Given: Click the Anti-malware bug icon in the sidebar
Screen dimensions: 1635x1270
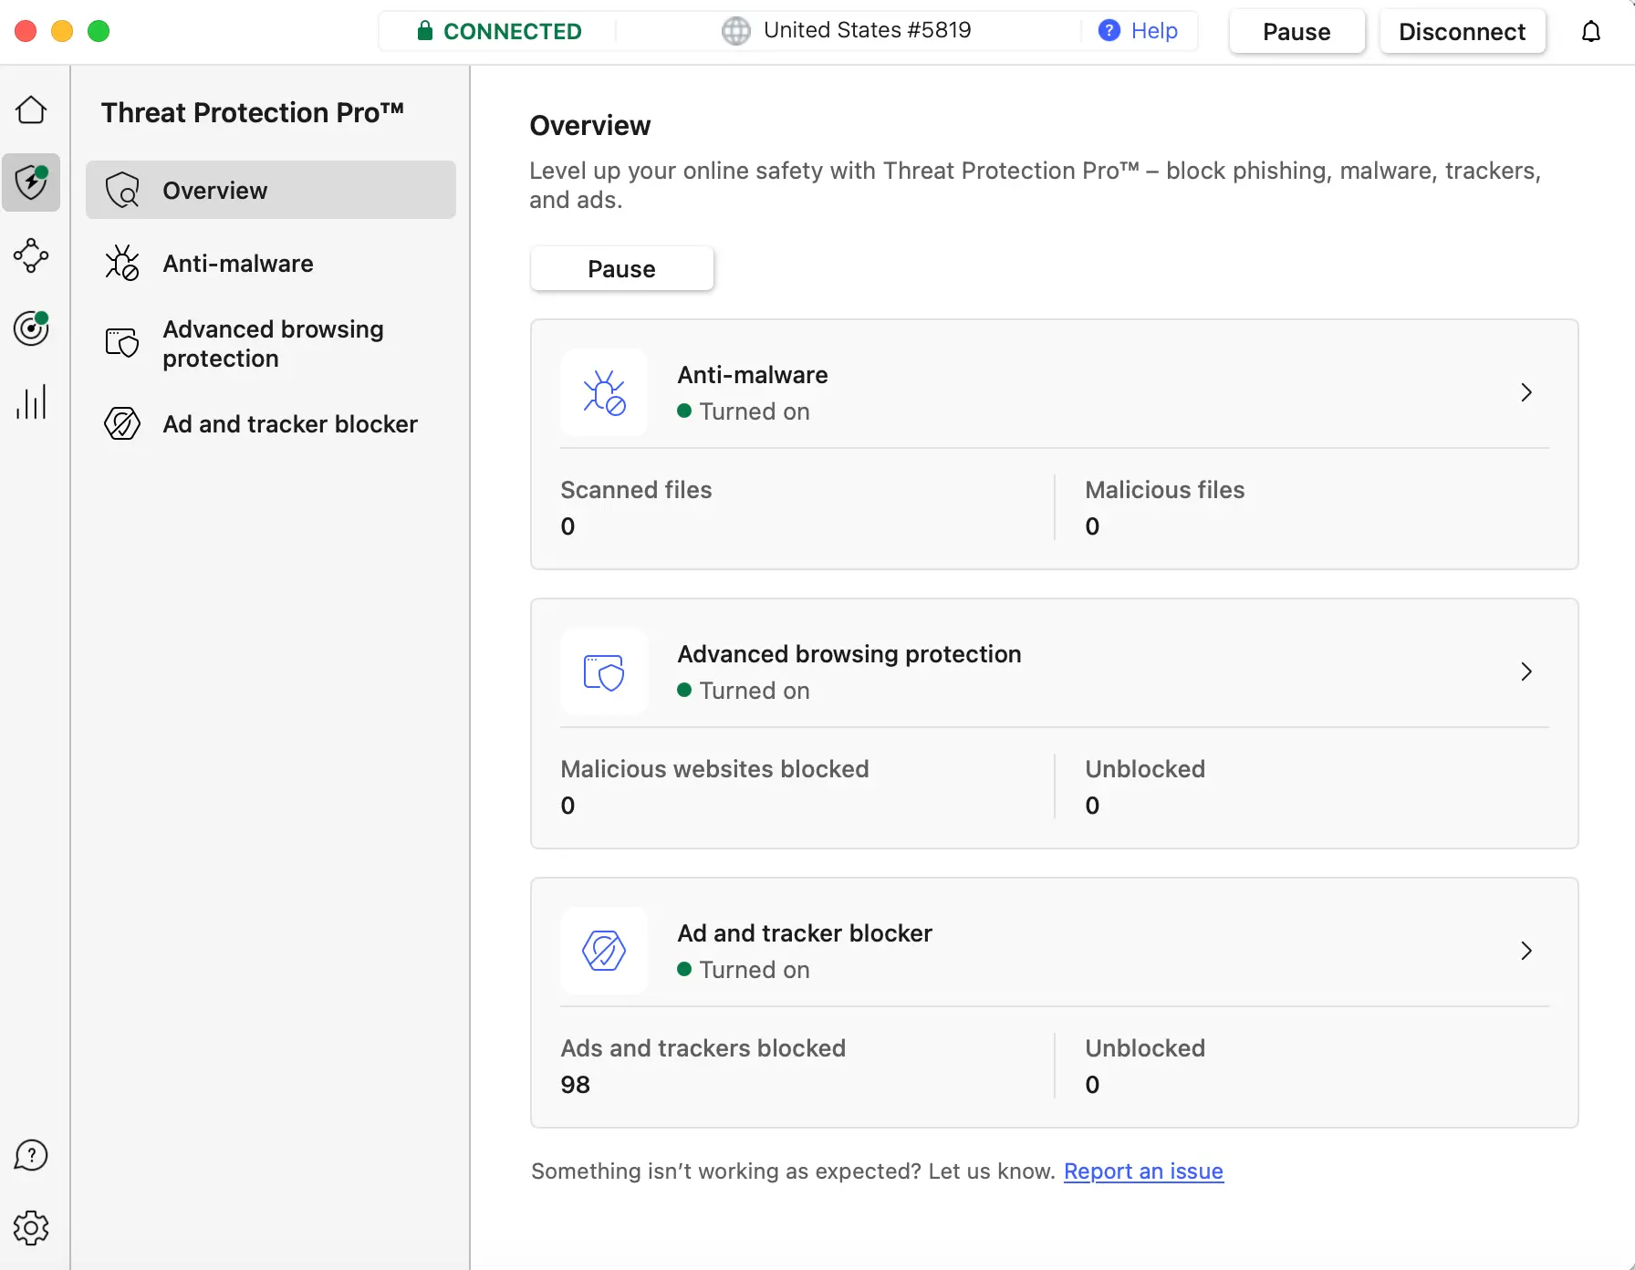Looking at the screenshot, I should click(x=122, y=263).
